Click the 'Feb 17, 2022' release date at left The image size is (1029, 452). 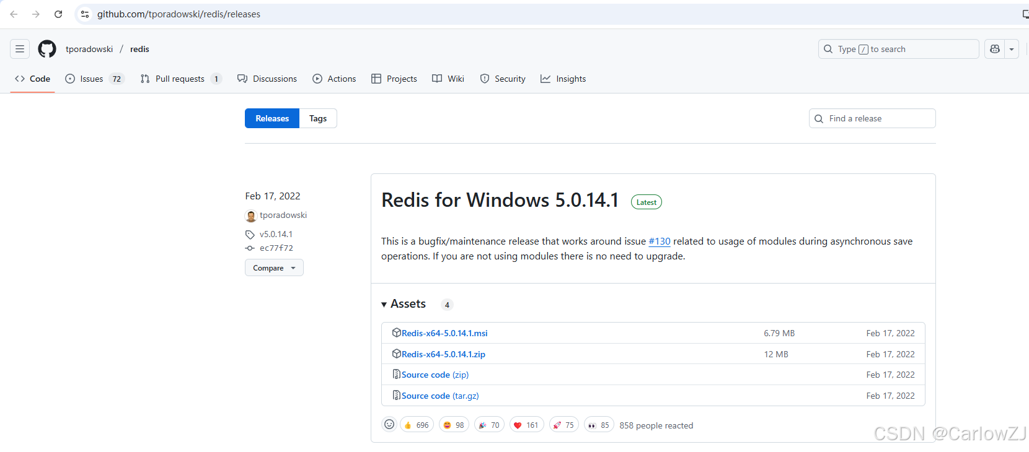(273, 196)
